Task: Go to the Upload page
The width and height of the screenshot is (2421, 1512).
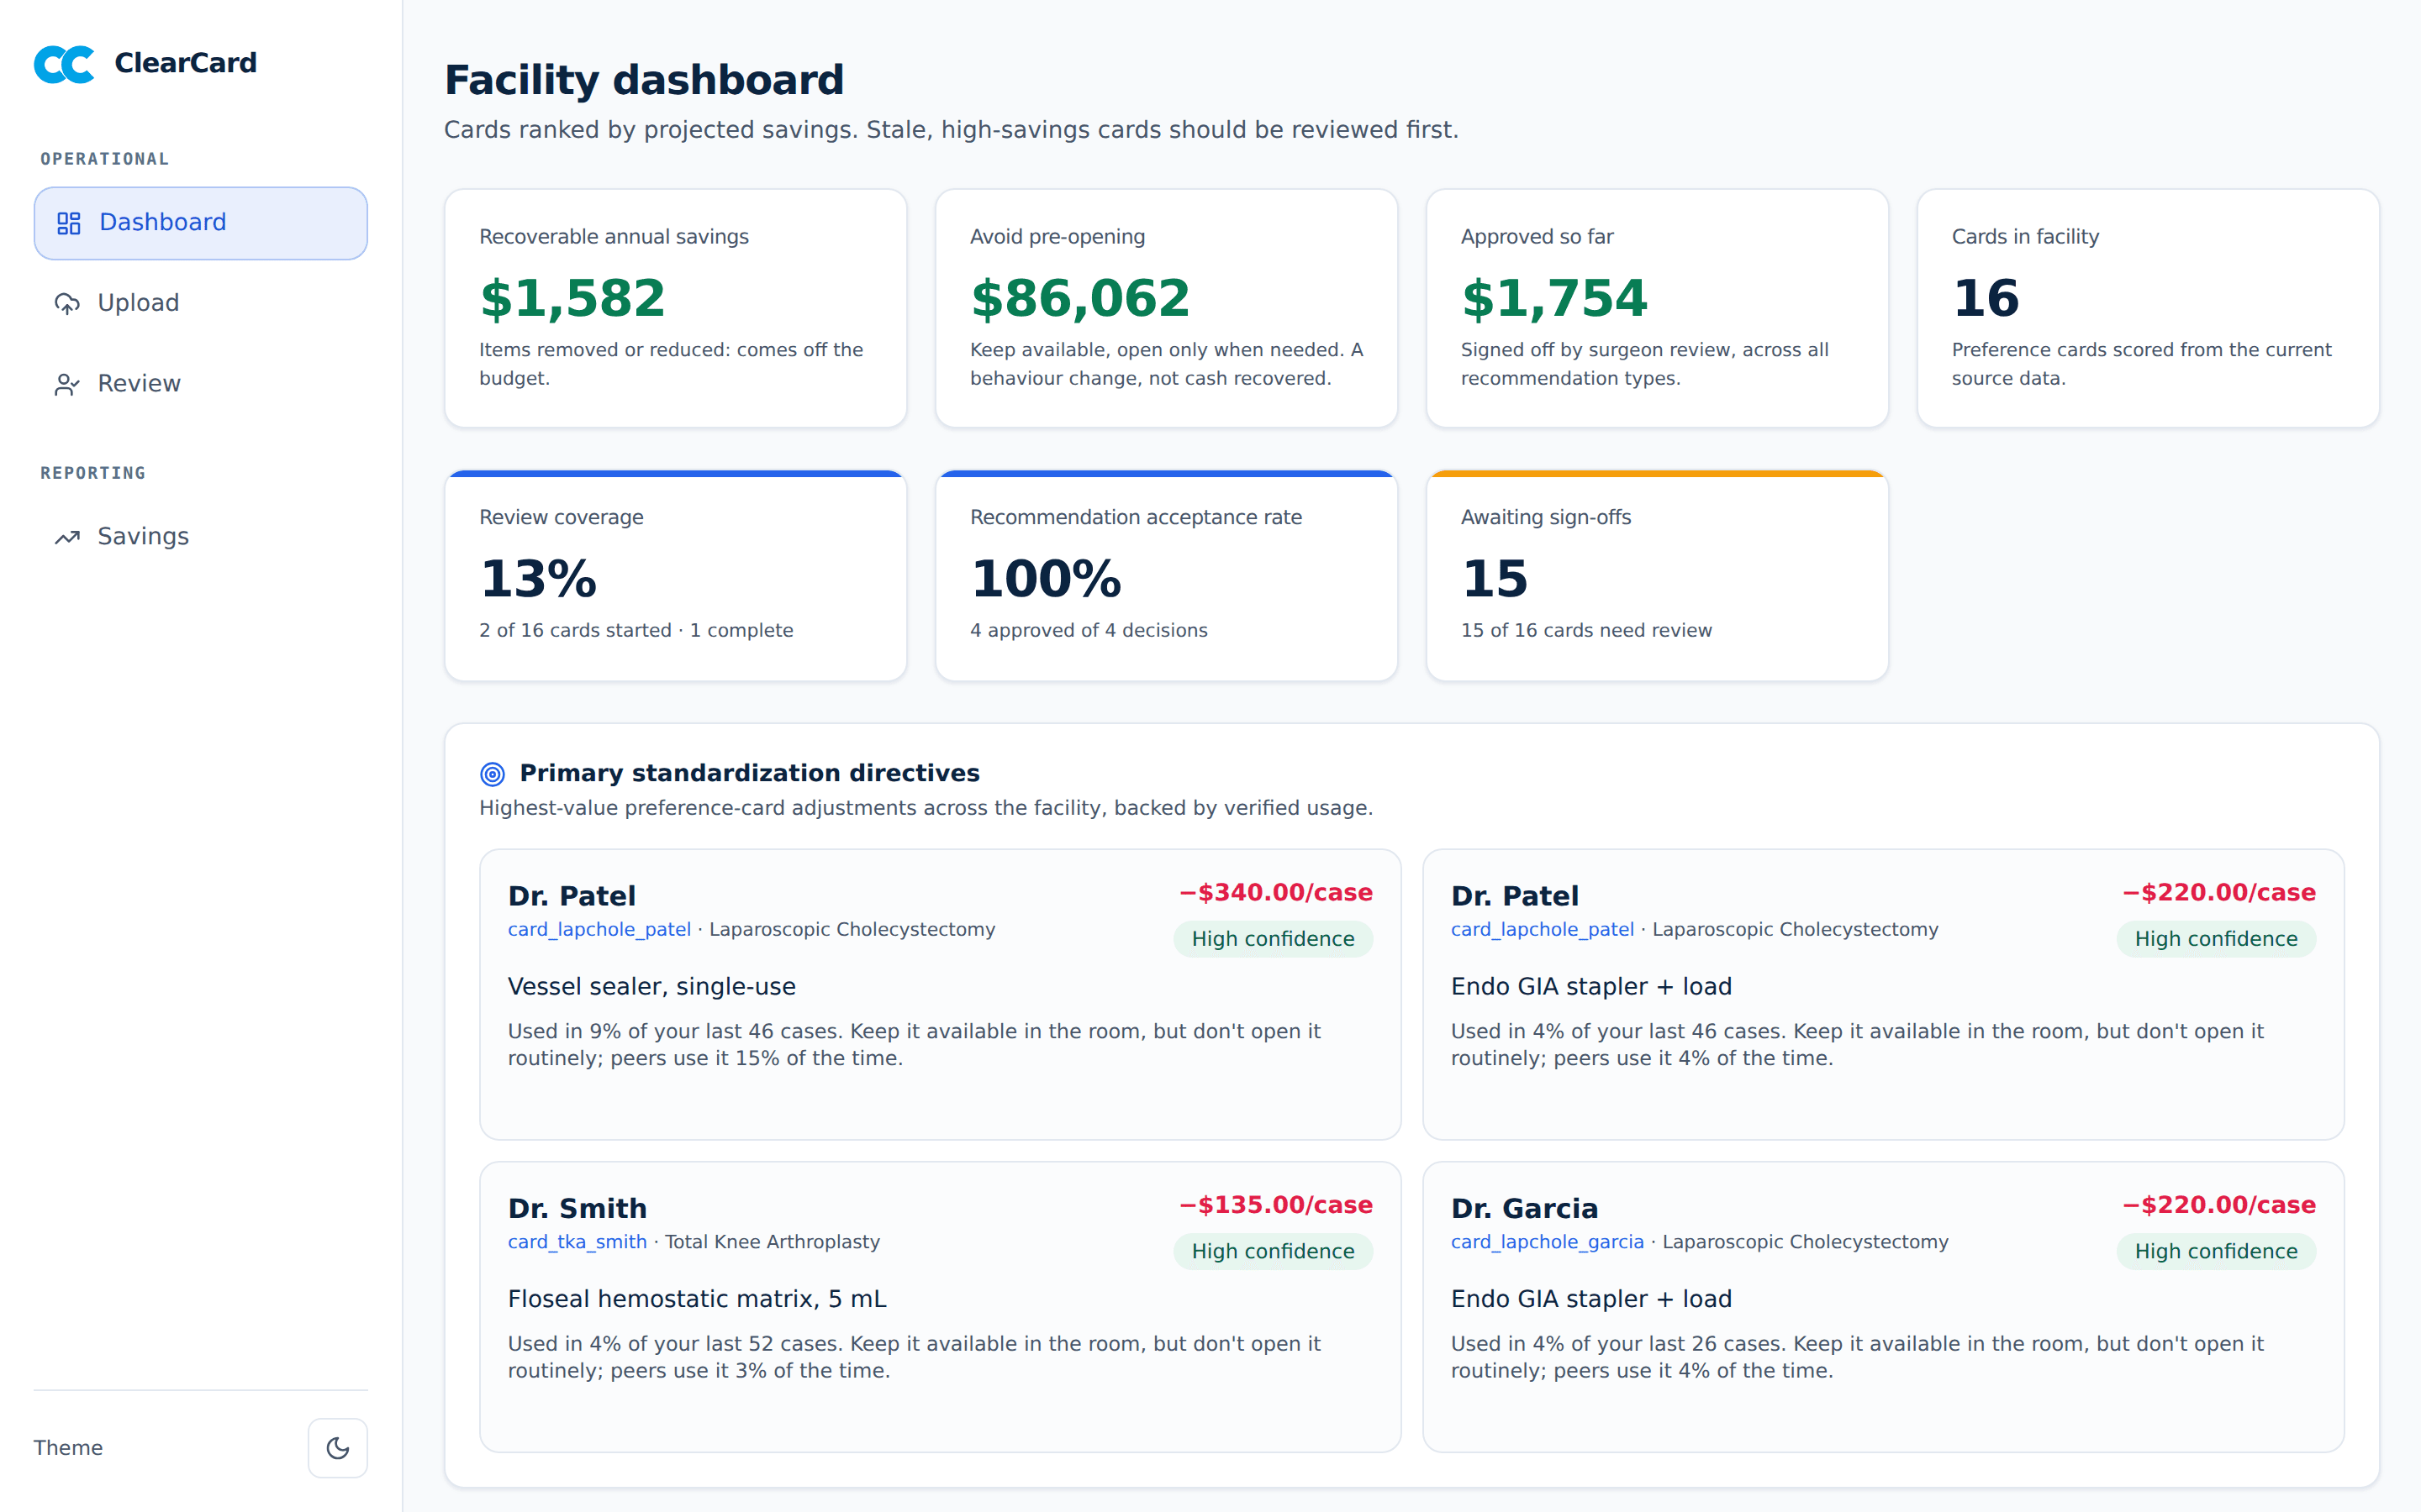Action: 200,303
